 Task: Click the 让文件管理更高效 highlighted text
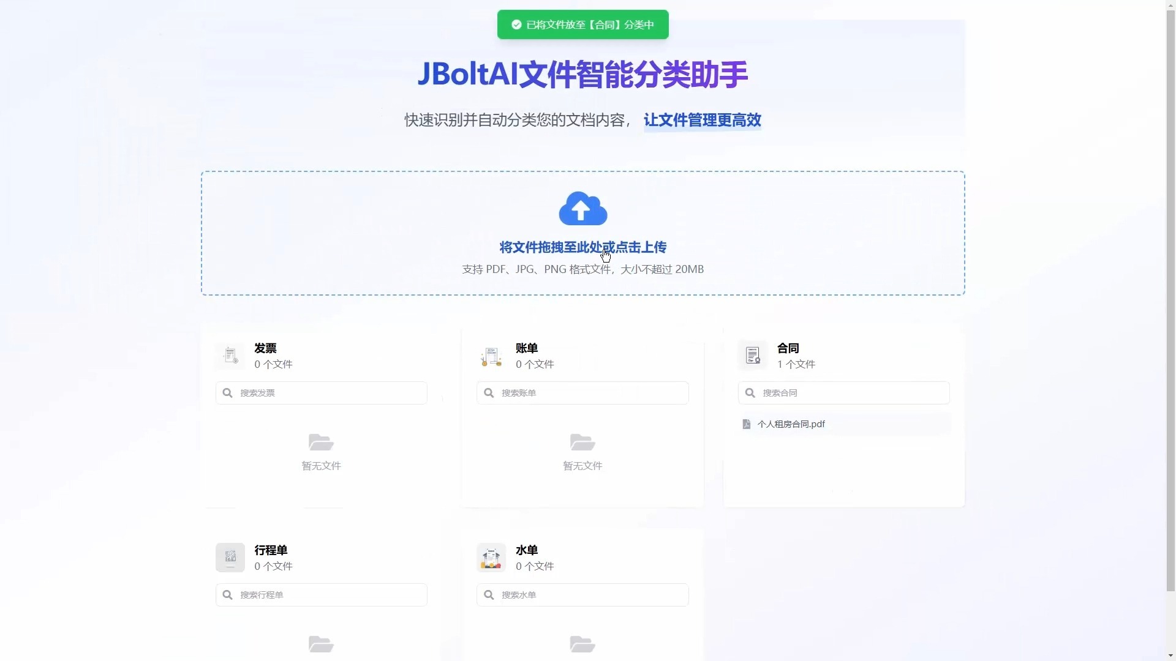coord(702,120)
